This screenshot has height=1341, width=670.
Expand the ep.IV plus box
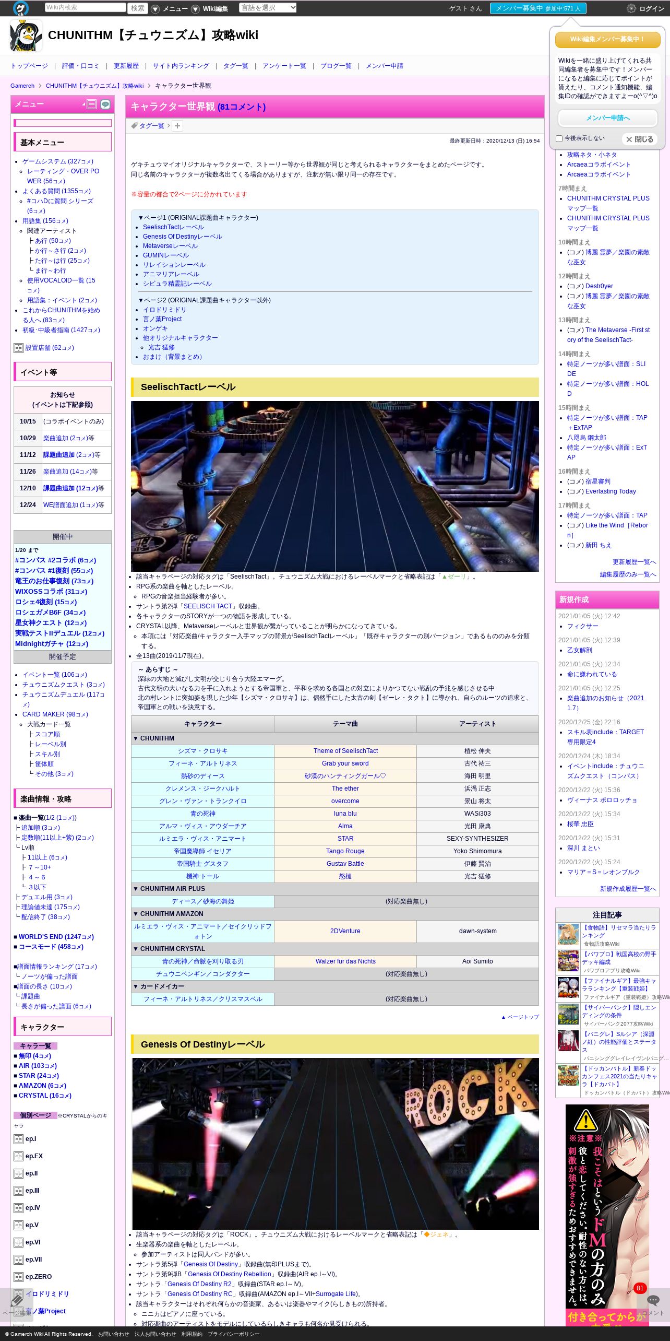(x=19, y=1208)
